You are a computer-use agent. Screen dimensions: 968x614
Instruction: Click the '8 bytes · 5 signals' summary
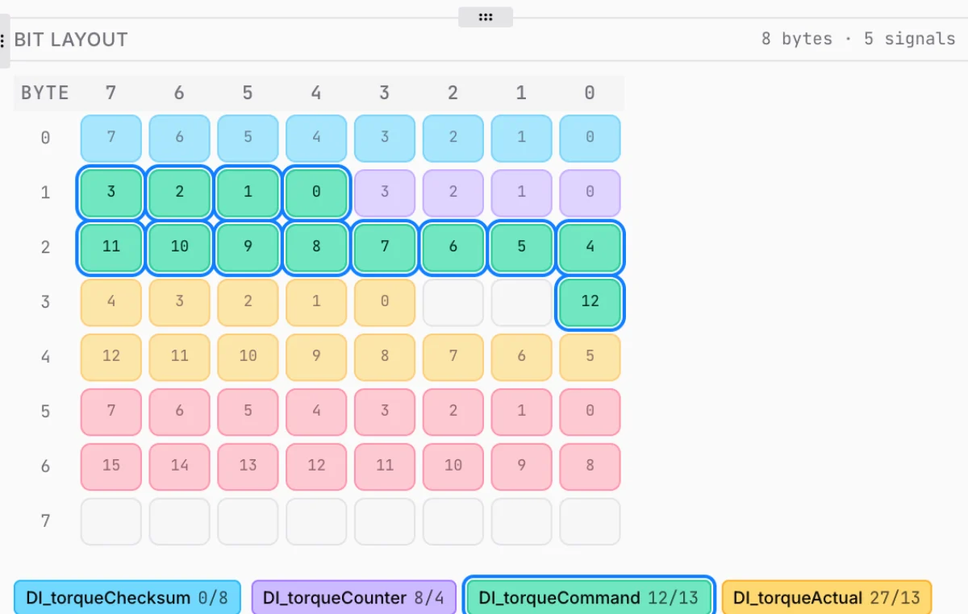(858, 39)
